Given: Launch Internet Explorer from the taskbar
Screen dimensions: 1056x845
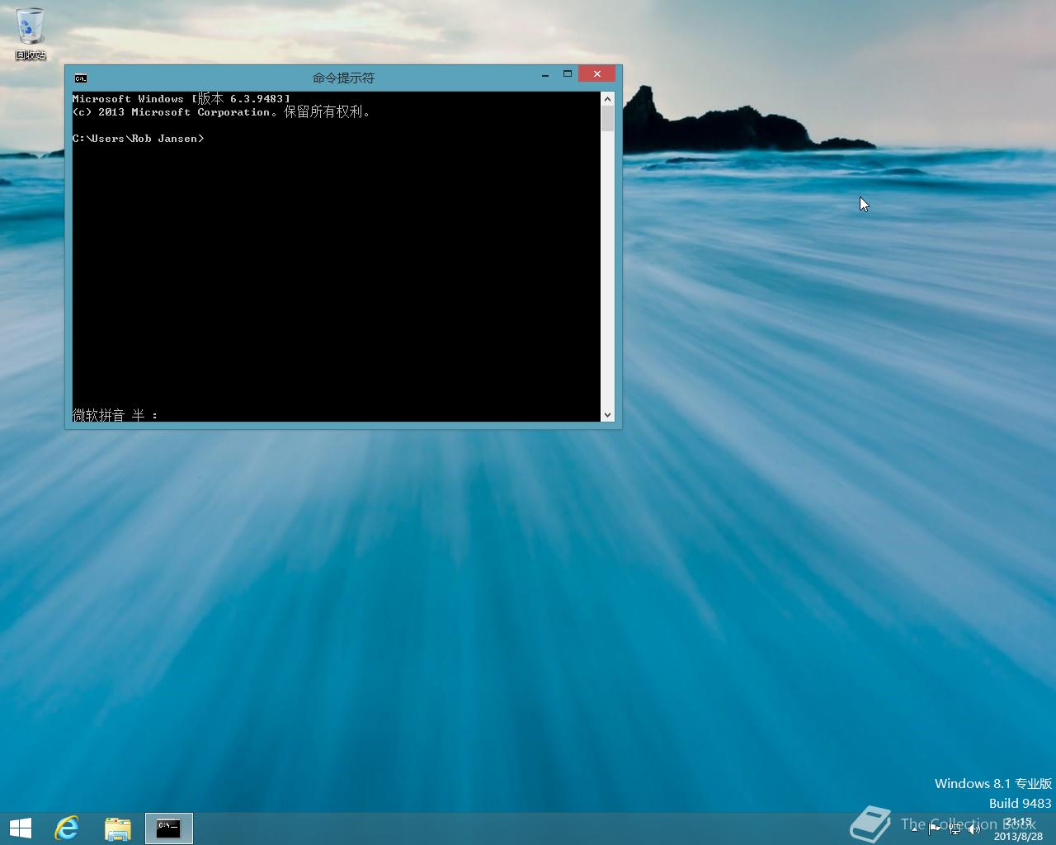Looking at the screenshot, I should pyautogui.click(x=67, y=828).
